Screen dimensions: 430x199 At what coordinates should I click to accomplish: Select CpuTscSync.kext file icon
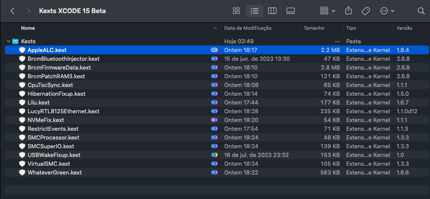pyautogui.click(x=22, y=85)
